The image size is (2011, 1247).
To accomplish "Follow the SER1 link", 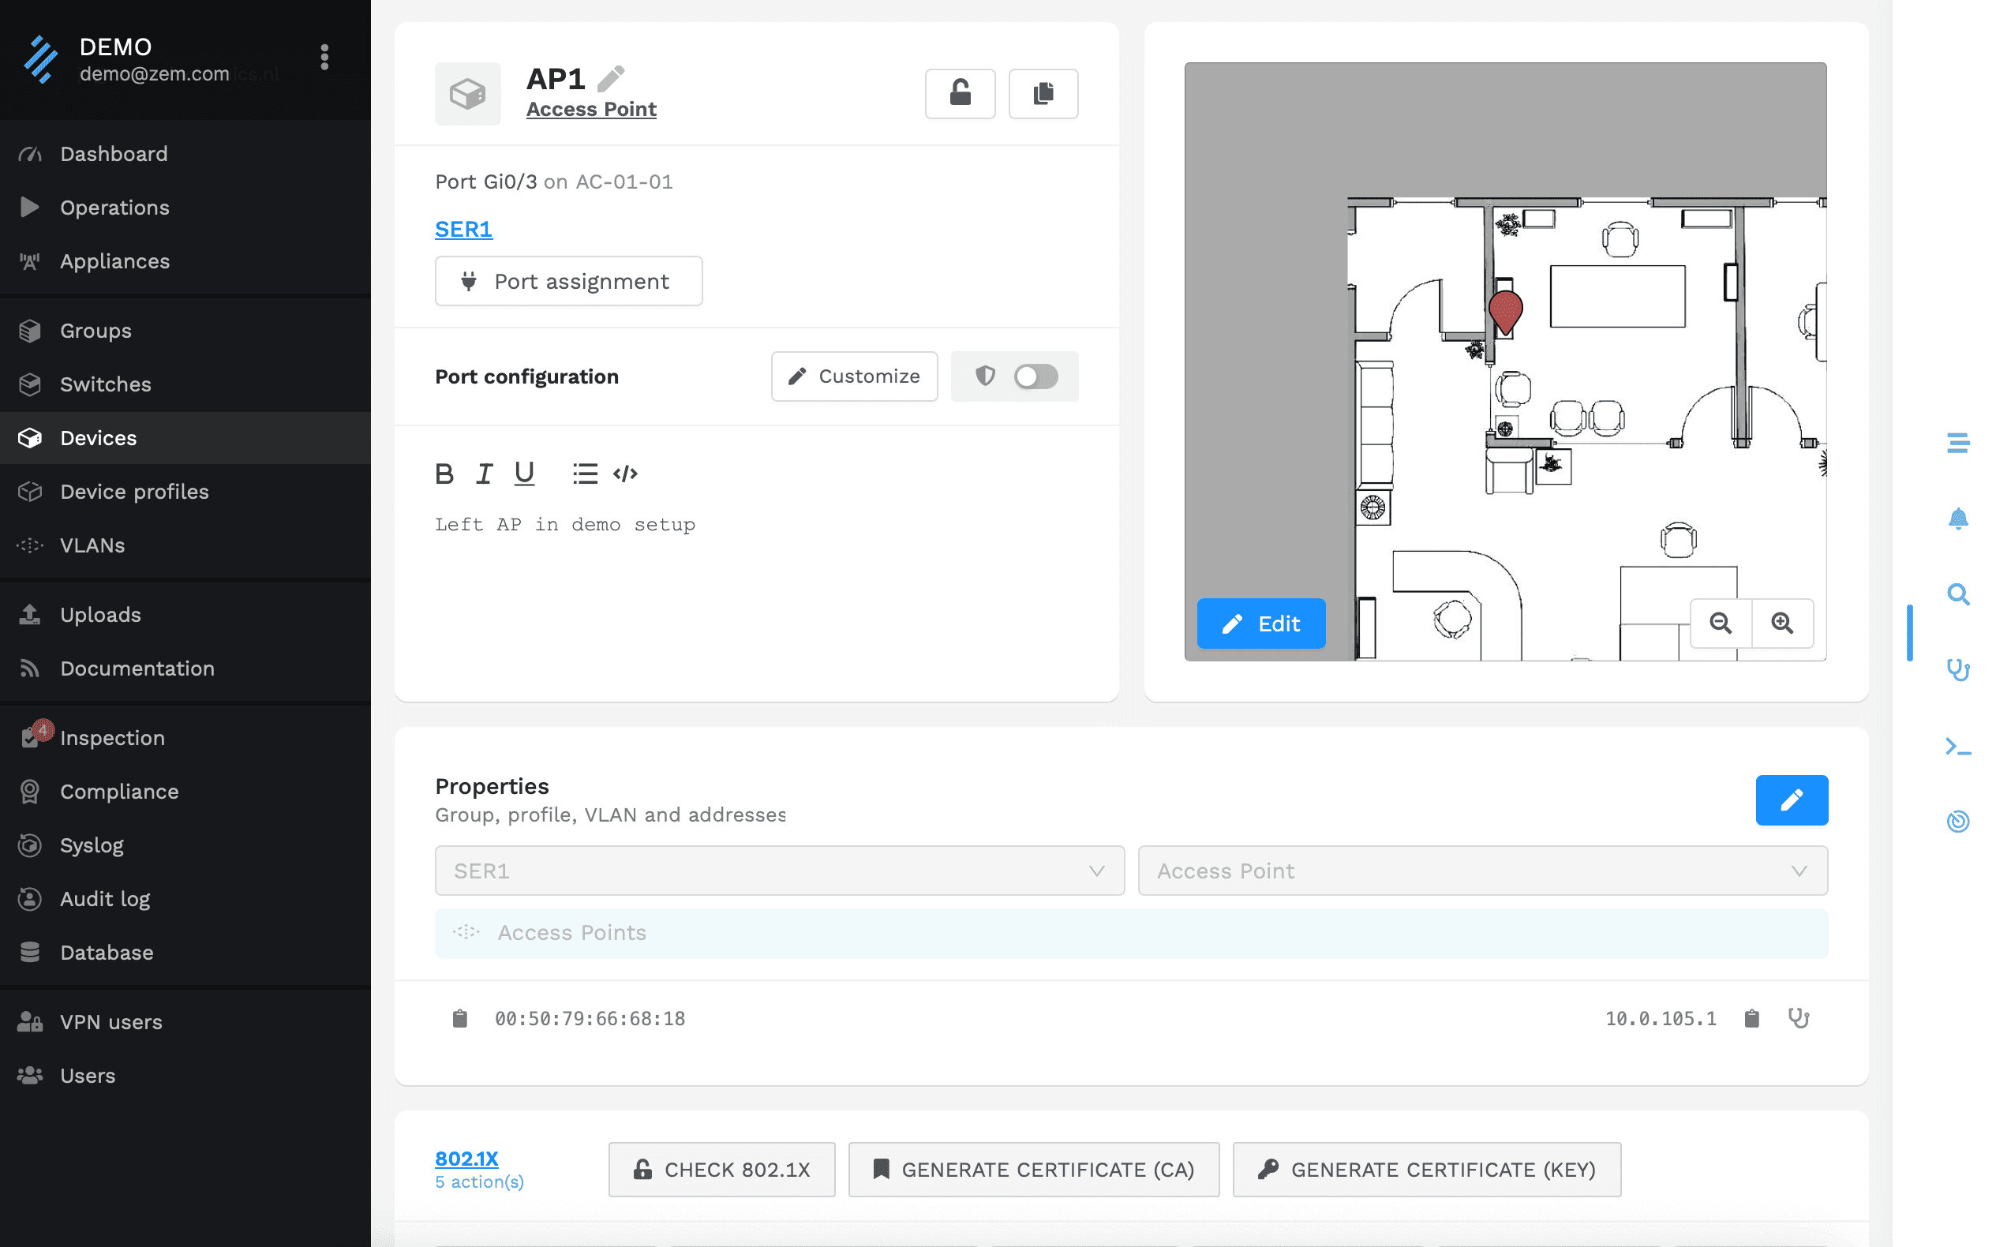I will point(463,230).
